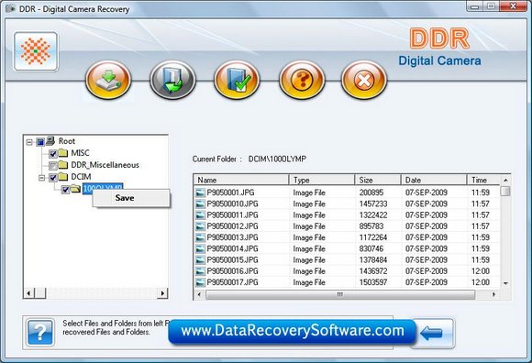Click the book-with-checkmark toolbar icon

(x=237, y=80)
